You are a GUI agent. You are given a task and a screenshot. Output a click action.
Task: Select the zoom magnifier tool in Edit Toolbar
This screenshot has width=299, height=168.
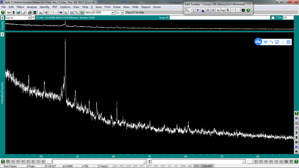(193, 10)
